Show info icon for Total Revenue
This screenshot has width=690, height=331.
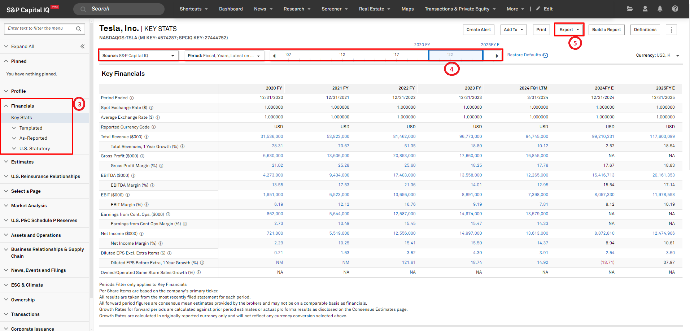pos(147,137)
